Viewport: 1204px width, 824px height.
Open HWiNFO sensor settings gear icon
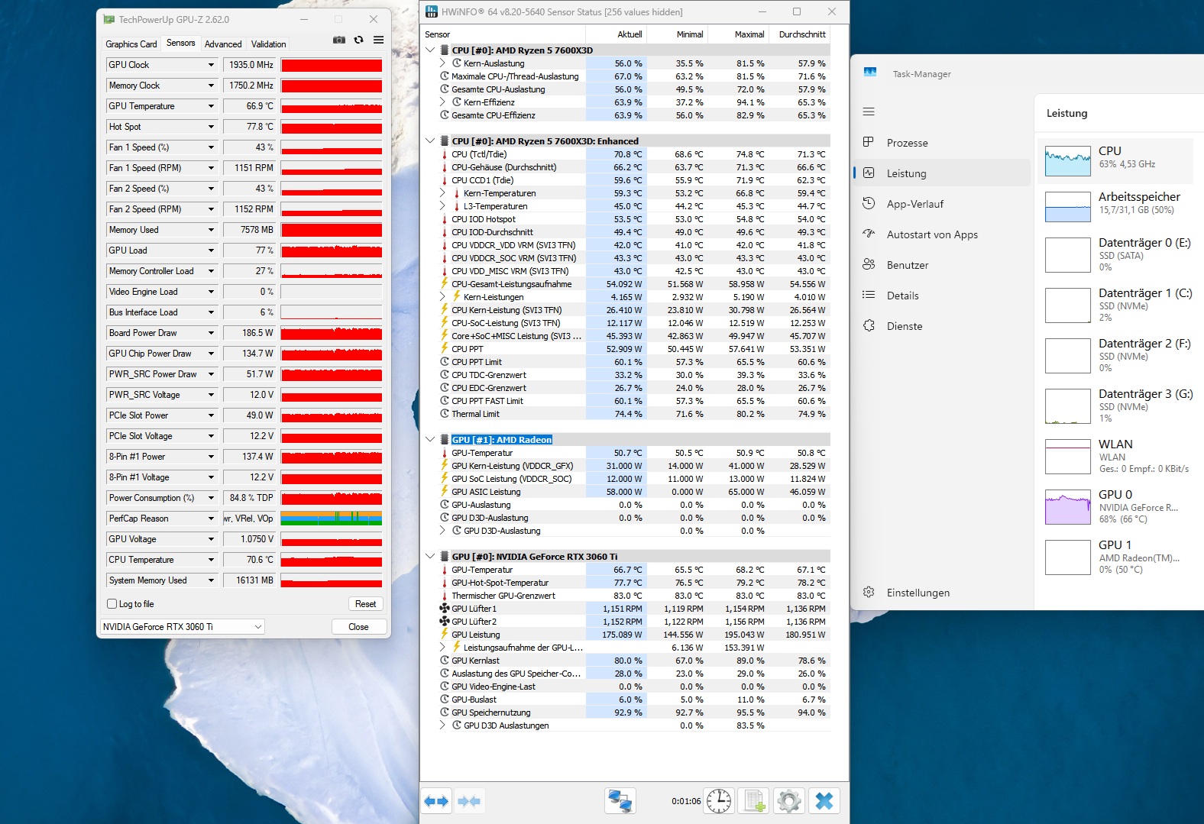[x=789, y=801]
